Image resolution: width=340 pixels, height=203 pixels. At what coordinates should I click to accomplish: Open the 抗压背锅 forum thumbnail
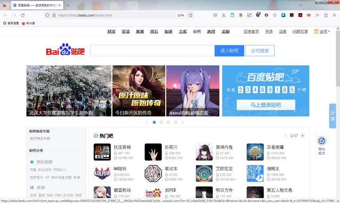click(x=102, y=152)
